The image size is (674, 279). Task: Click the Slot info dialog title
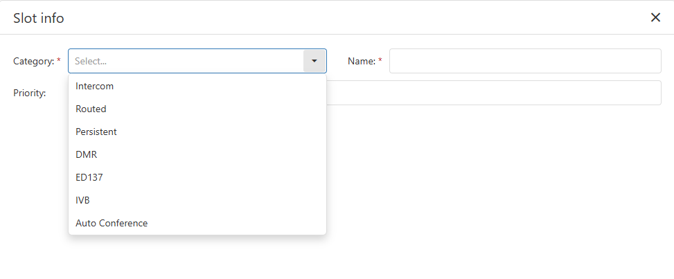39,18
